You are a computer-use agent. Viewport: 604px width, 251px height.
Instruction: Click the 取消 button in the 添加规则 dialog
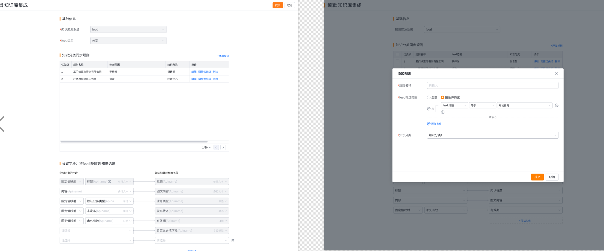pyautogui.click(x=552, y=177)
